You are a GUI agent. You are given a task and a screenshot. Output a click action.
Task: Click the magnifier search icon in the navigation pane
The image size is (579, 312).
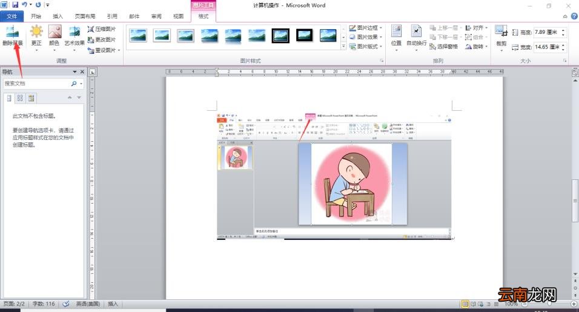pyautogui.click(x=74, y=84)
